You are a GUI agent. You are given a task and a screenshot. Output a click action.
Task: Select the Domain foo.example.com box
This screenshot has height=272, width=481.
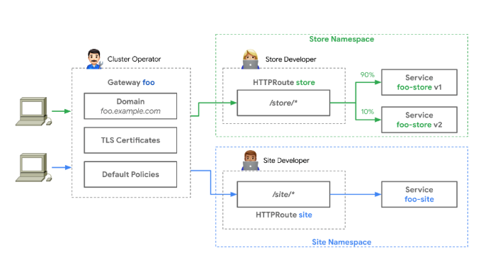point(130,106)
